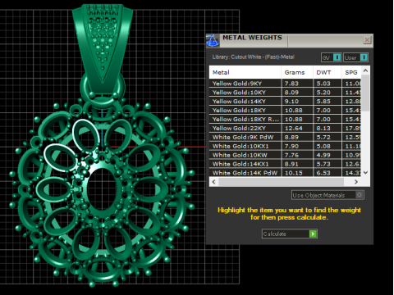The height and width of the screenshot is (295, 394).
Task: Select the White Gold:14KX1 row
Action: [x=285, y=164]
